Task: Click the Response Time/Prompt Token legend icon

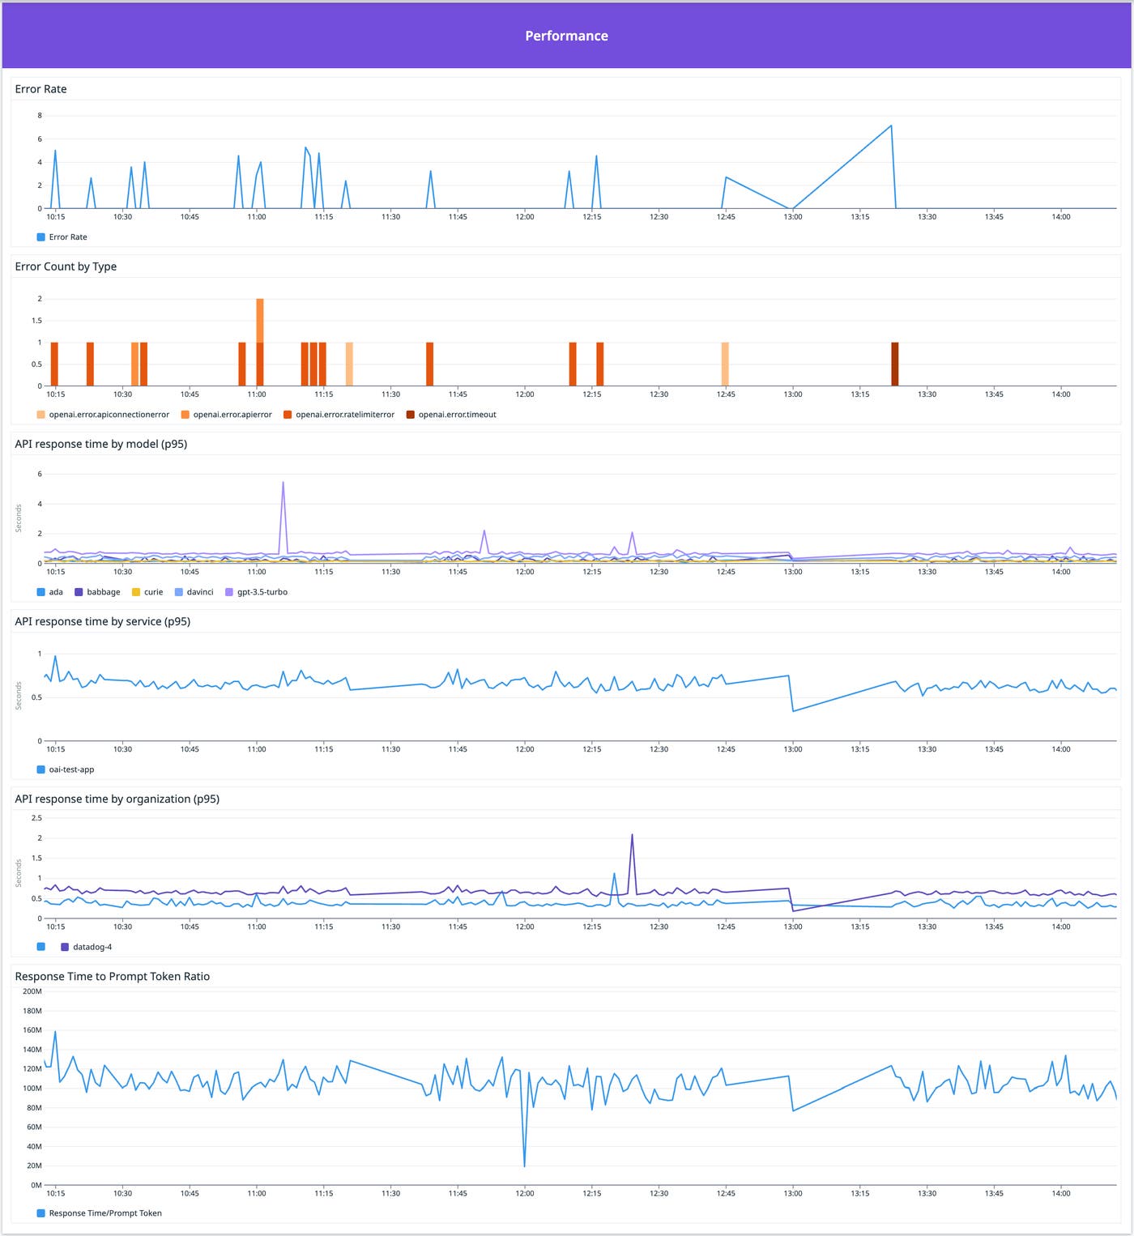Action: [x=39, y=1213]
